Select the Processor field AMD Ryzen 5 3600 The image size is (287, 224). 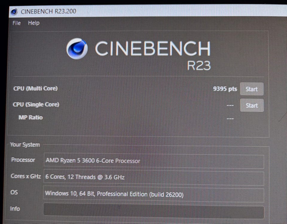pos(154,161)
